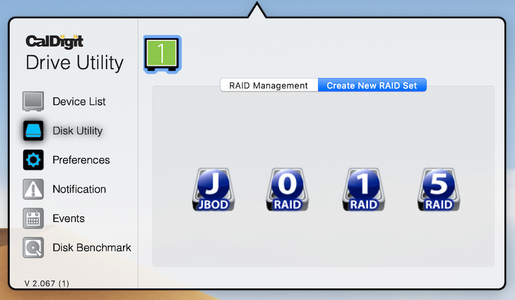Click the Drive Utility title text
Screen dimensions: 515x300
tap(75, 63)
